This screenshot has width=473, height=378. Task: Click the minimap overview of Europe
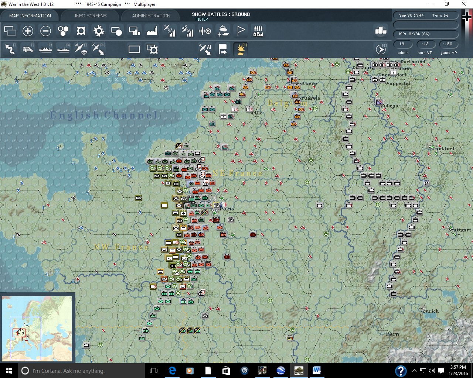(37, 328)
